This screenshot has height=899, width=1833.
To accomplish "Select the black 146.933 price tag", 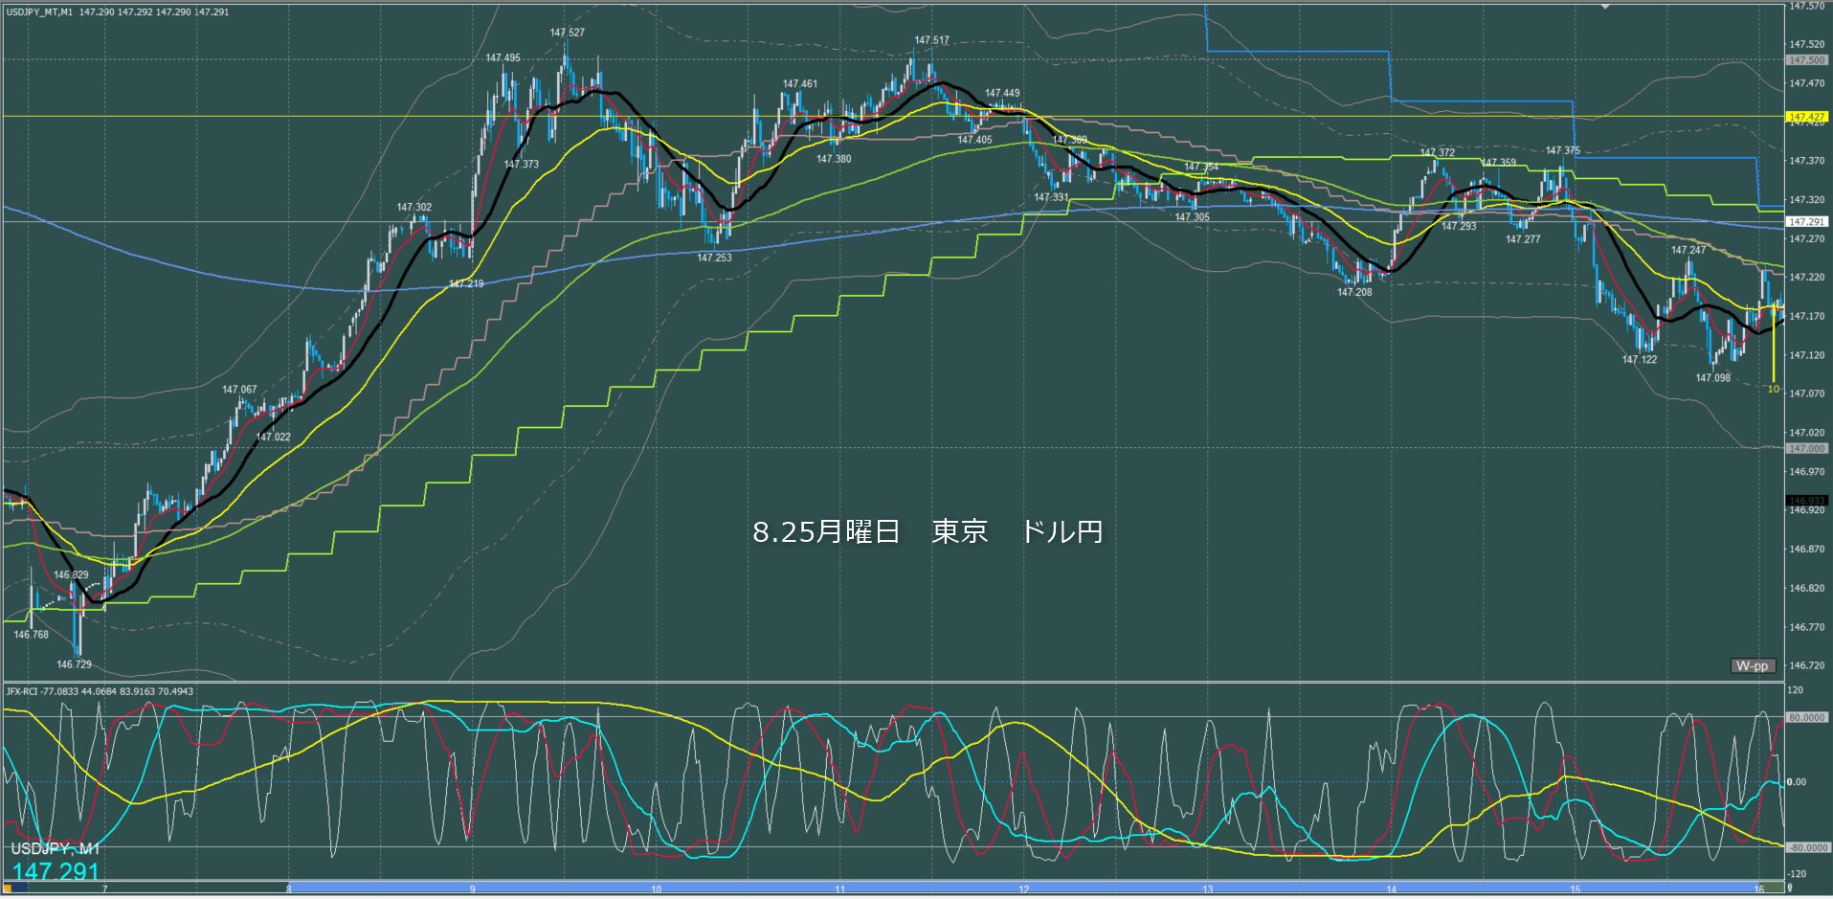I will (x=1806, y=501).
